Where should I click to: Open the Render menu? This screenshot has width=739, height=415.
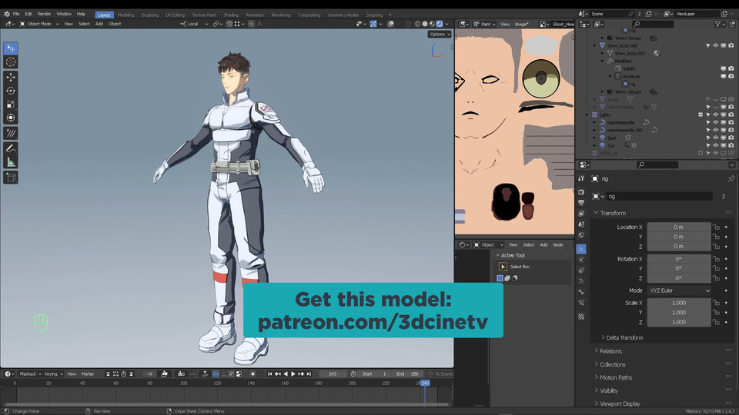[x=44, y=14]
